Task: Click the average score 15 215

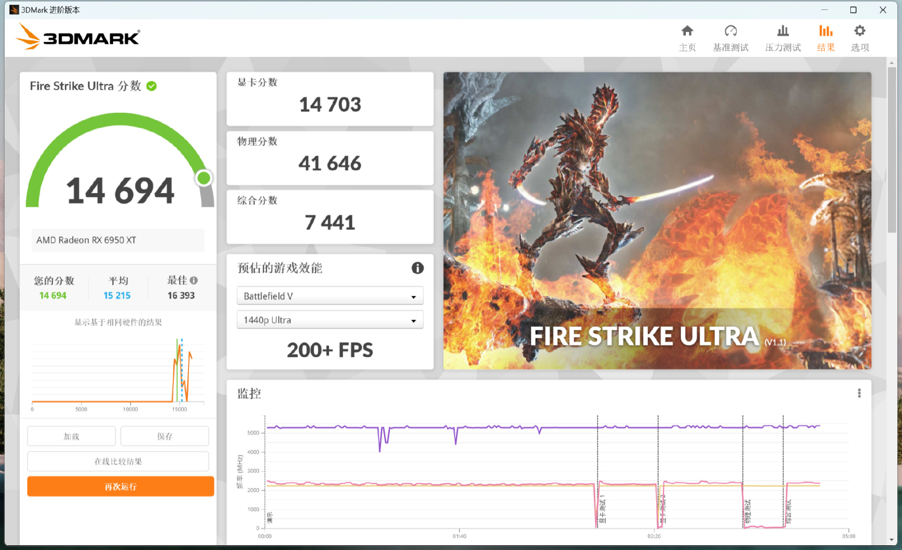Action: pyautogui.click(x=117, y=296)
